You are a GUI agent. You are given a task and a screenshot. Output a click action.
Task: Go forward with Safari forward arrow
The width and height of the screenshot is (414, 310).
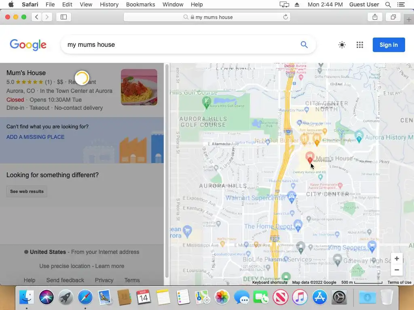(x=47, y=17)
